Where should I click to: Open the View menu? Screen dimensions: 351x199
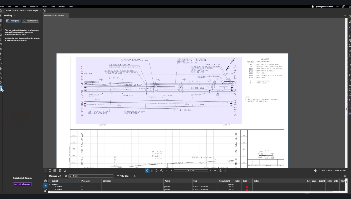(24, 7)
